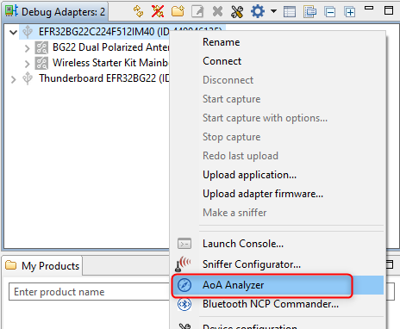Select the My Products tab
The width and height of the screenshot is (400, 329).
[42, 266]
